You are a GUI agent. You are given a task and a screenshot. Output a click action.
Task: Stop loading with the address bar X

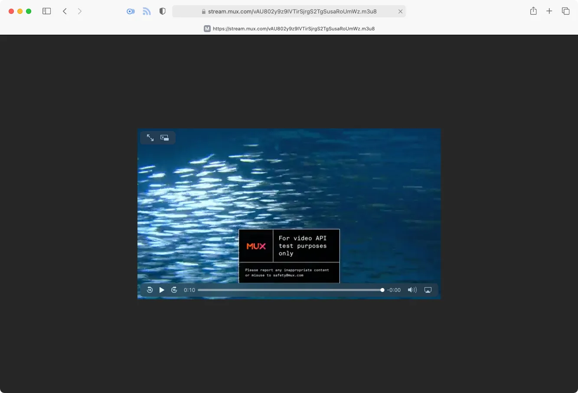[400, 12]
